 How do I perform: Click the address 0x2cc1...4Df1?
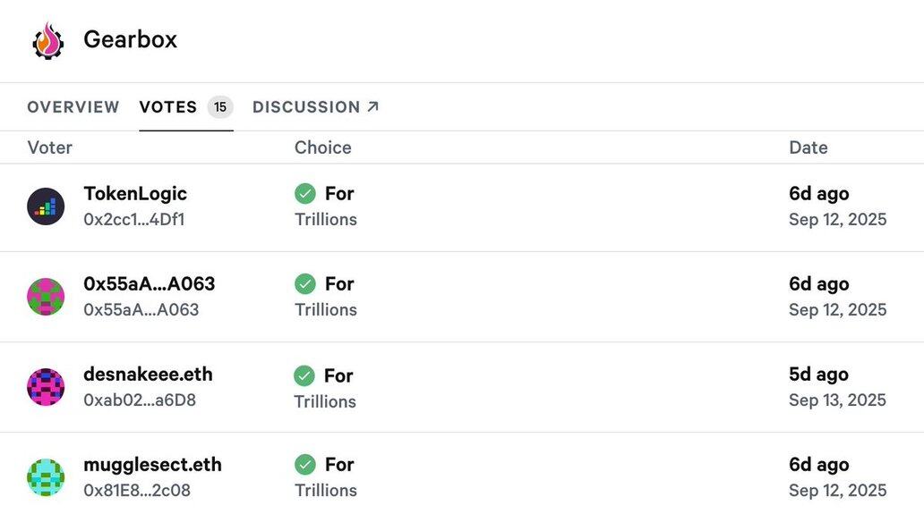tap(134, 220)
